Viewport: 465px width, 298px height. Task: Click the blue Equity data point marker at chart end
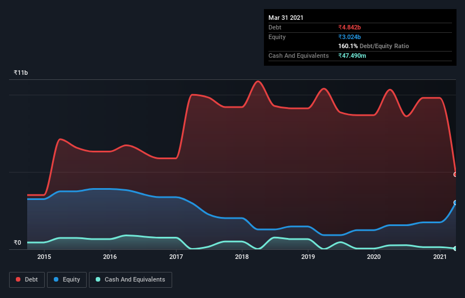coord(455,202)
